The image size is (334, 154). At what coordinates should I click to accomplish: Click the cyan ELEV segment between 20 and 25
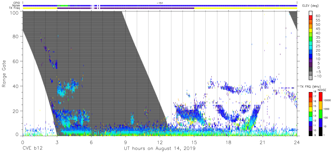click(x=310, y=48)
